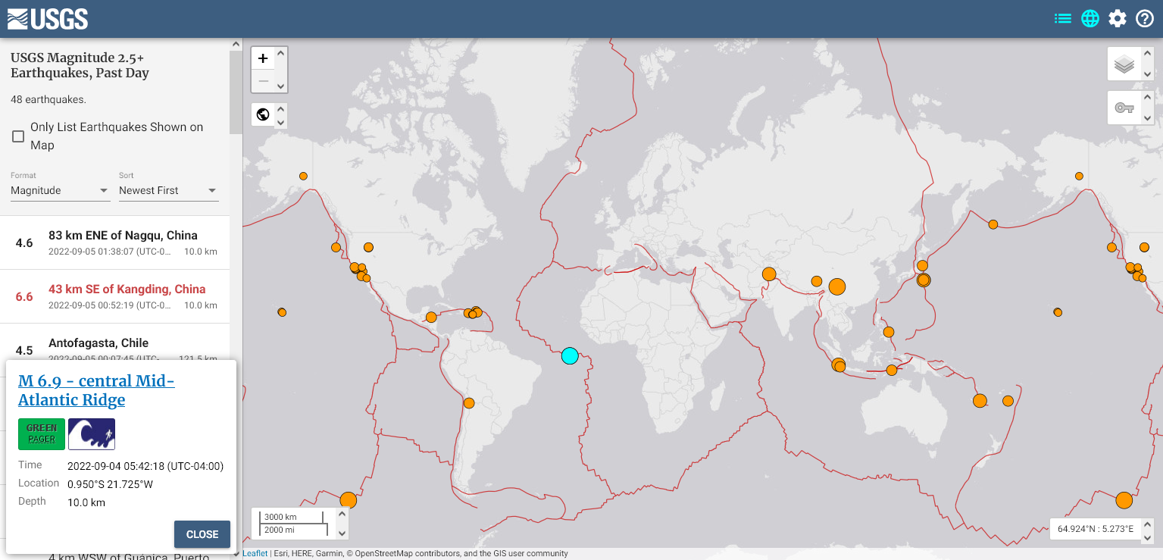Open the Sort Newest First dropdown
The width and height of the screenshot is (1163, 560).
[168, 190]
